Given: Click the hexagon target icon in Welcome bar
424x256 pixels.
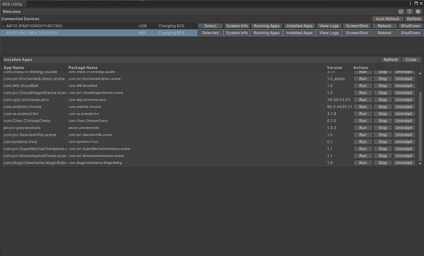Looking at the screenshot, I should click(x=401, y=12).
